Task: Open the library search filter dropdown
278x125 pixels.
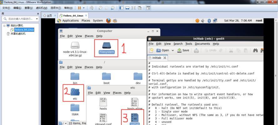Action: [37, 19]
